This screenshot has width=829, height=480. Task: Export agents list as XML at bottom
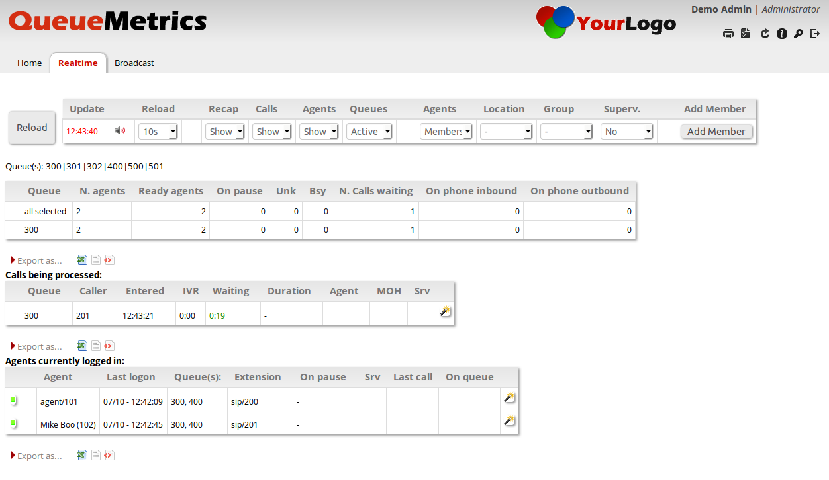pyautogui.click(x=109, y=455)
